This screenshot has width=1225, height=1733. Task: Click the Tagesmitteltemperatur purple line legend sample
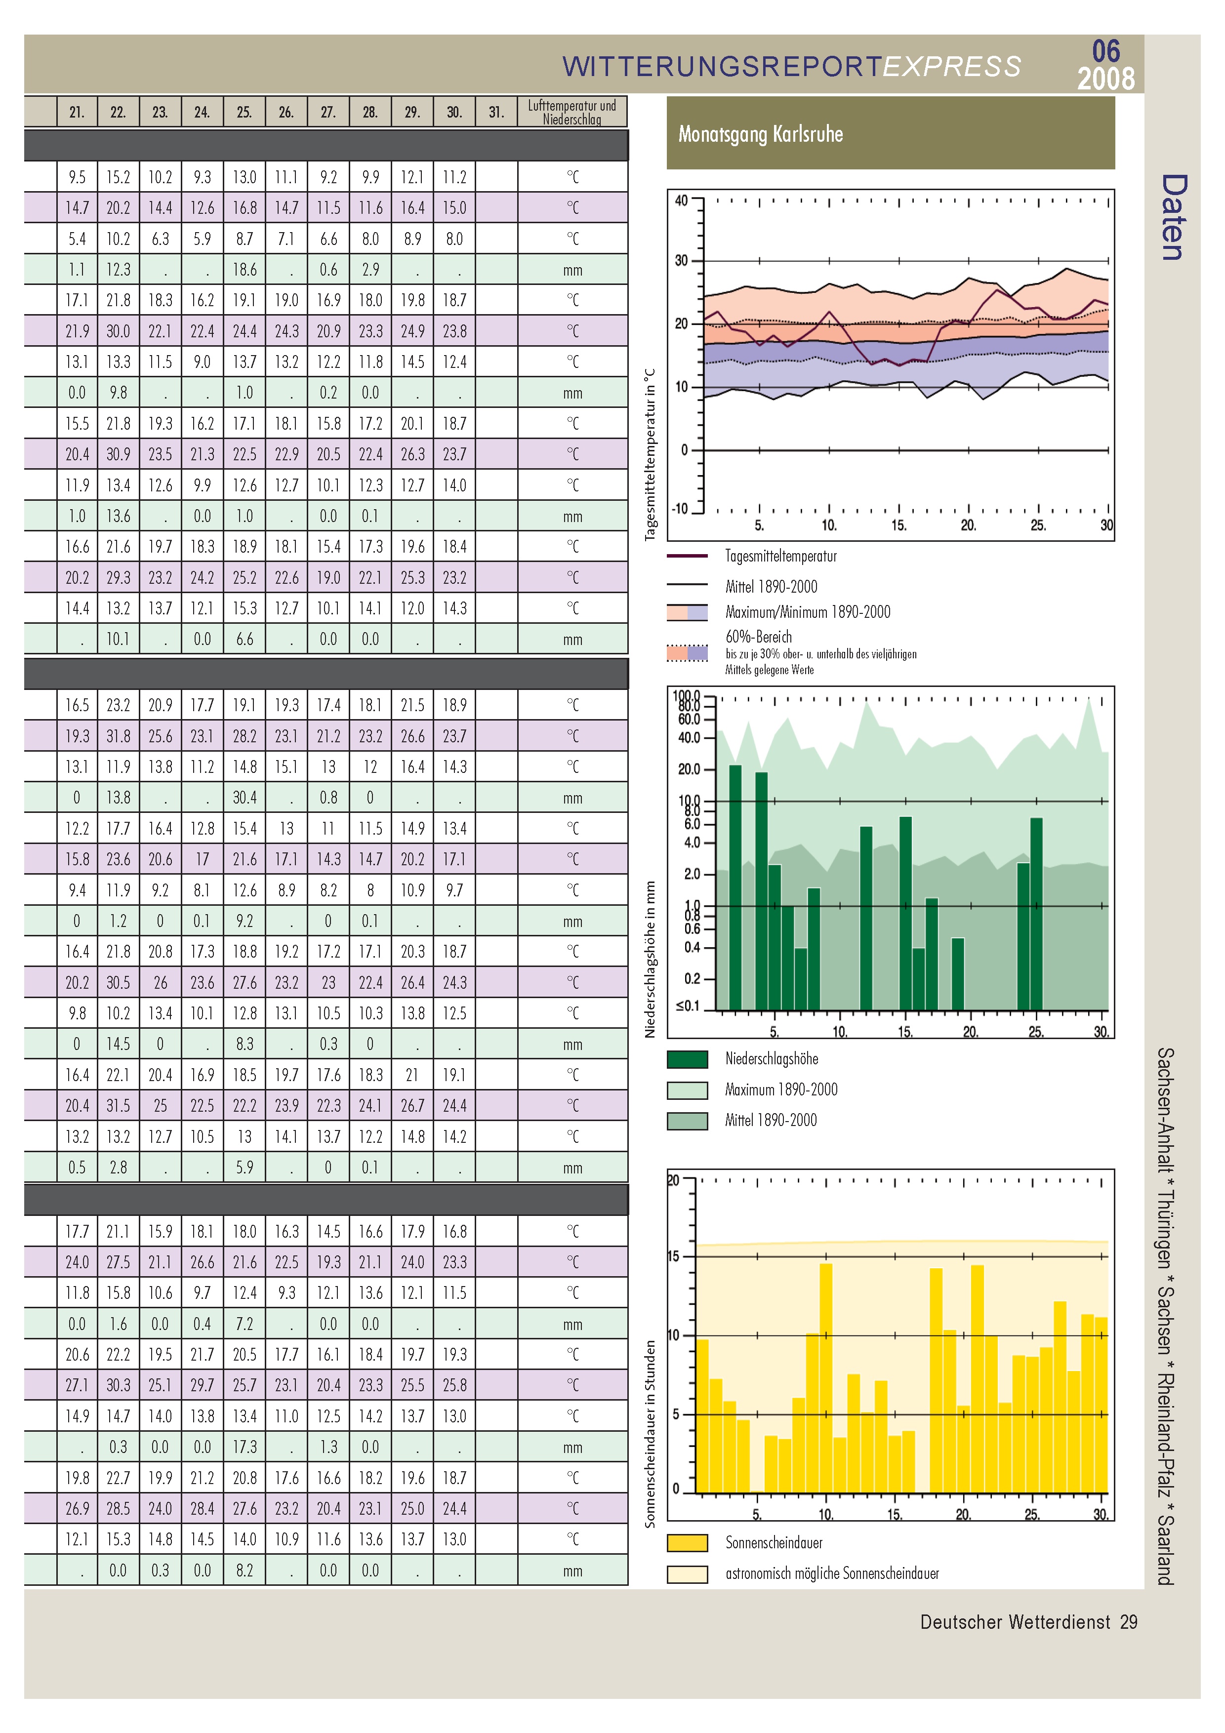tap(687, 556)
